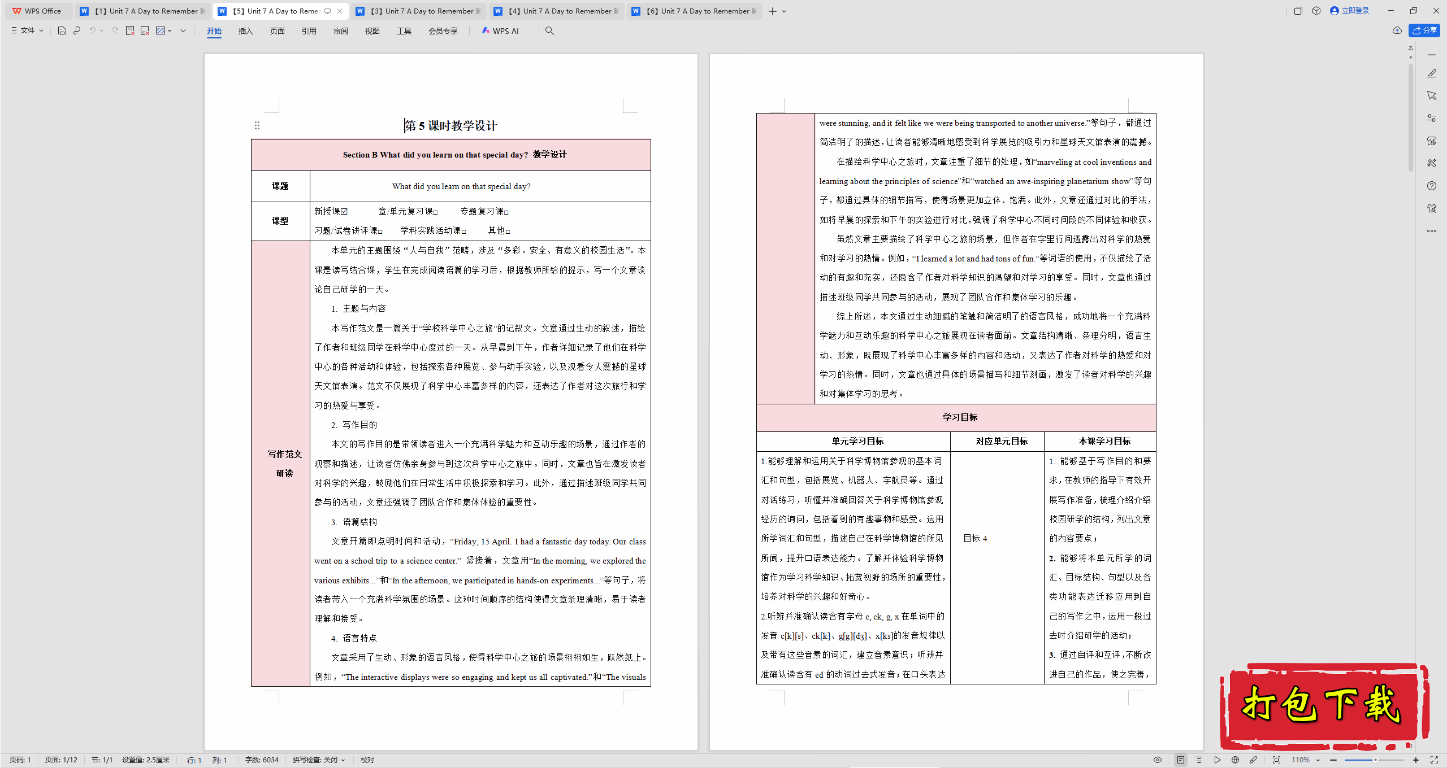Switch to the 【3】 Unit 7 document tab

(418, 11)
